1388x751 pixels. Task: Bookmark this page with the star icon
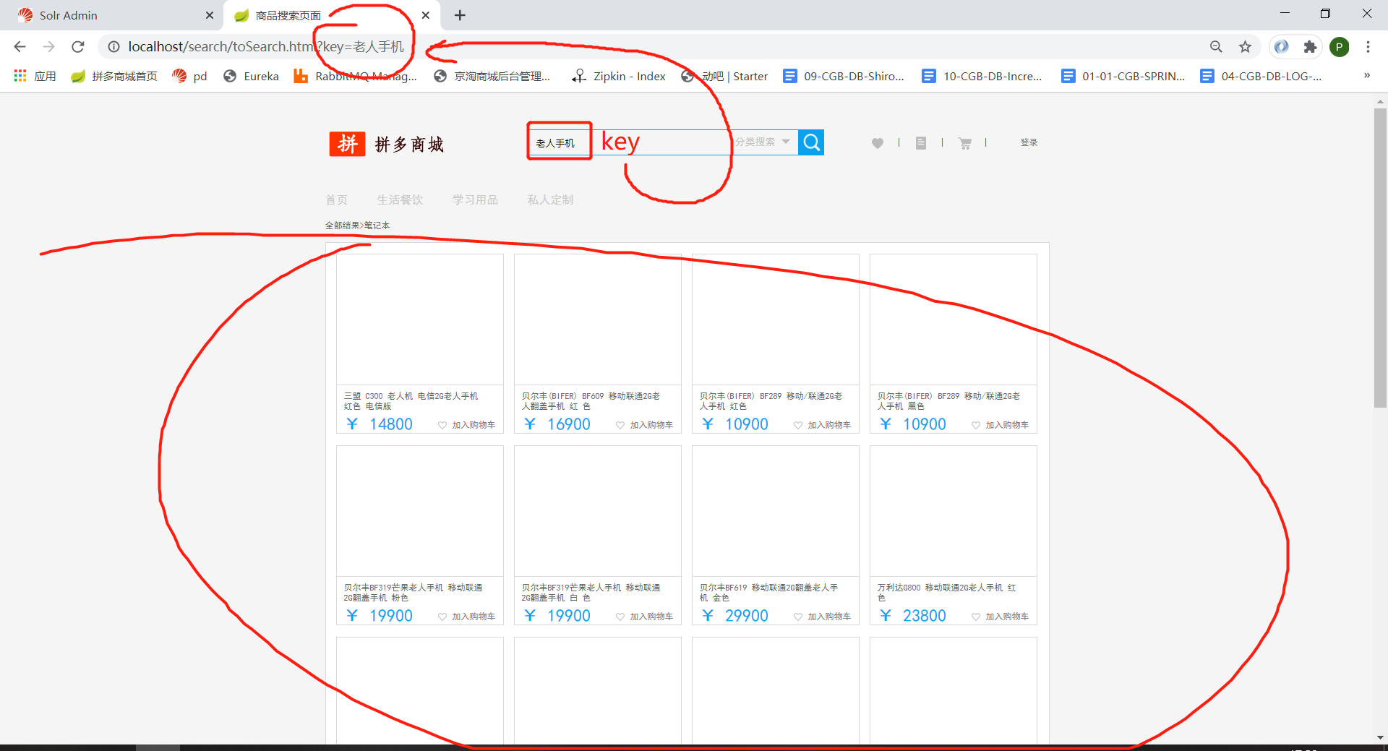[x=1245, y=47]
